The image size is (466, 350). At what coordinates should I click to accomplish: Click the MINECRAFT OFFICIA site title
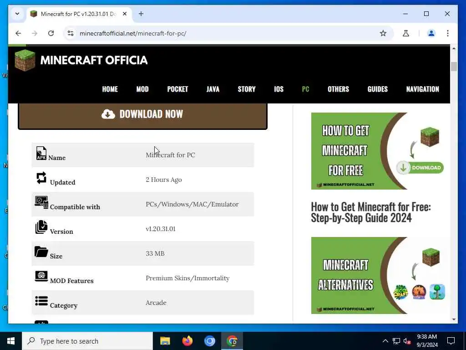[x=94, y=60]
